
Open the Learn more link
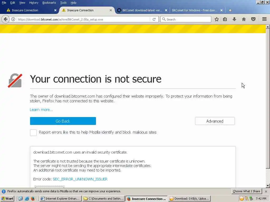41,110
